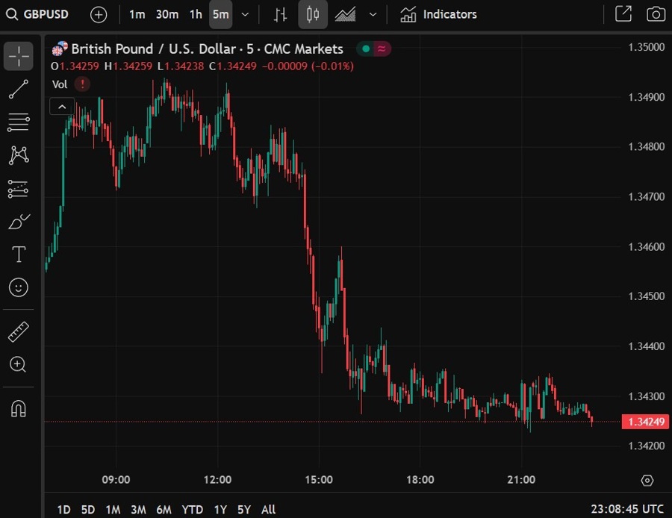The height and width of the screenshot is (518, 672).
Task: Set date range to All
Action: pos(268,510)
